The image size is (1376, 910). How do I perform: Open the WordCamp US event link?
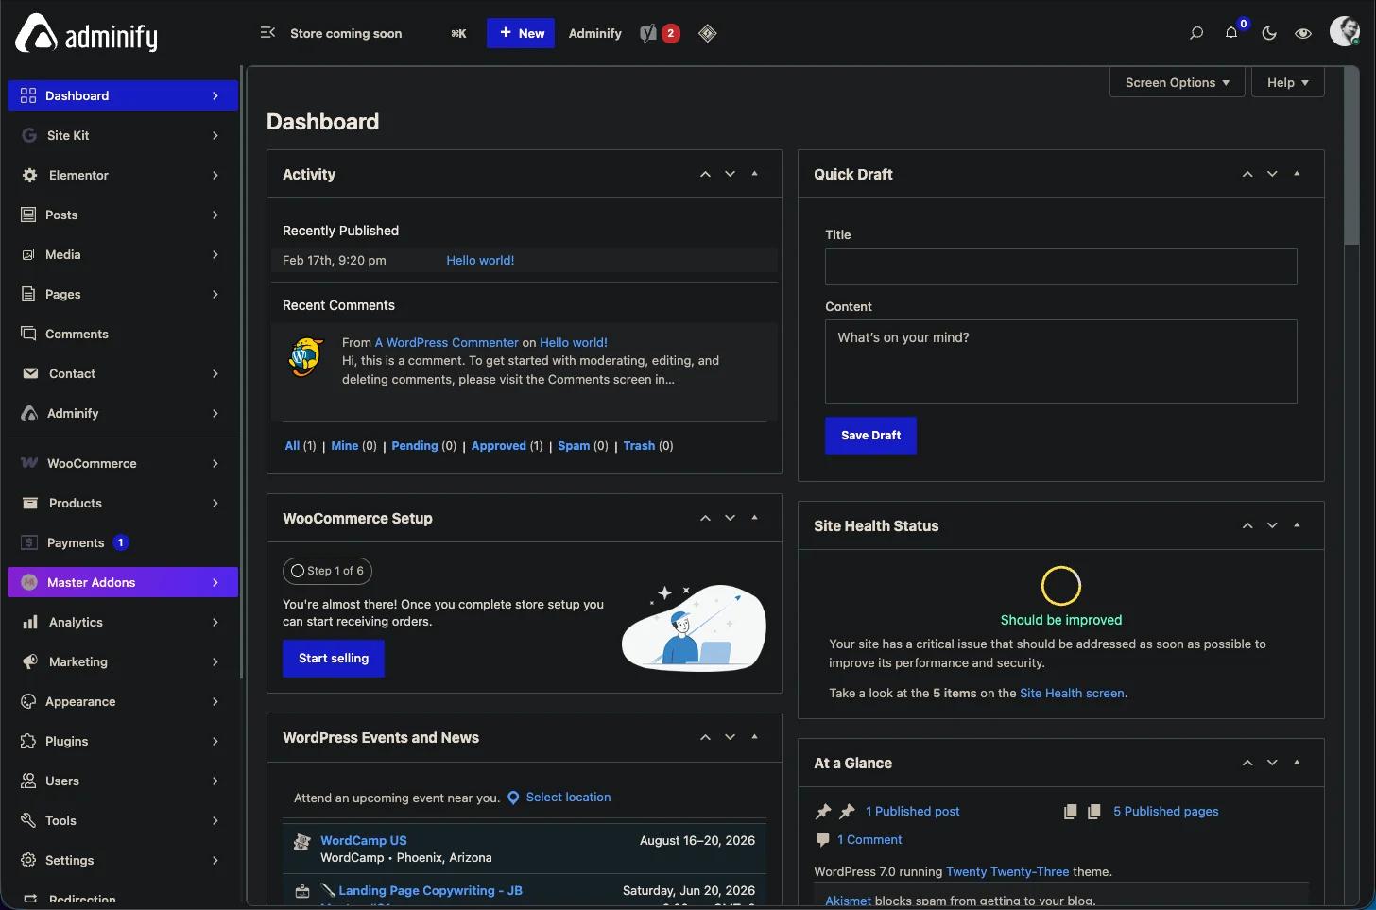pyautogui.click(x=364, y=840)
